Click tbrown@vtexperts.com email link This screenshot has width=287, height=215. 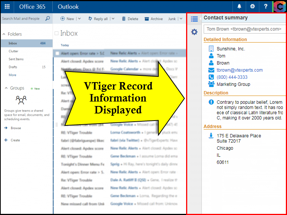point(240,70)
